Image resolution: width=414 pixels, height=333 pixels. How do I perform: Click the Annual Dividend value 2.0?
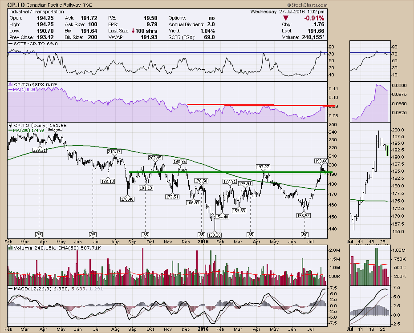211,24
